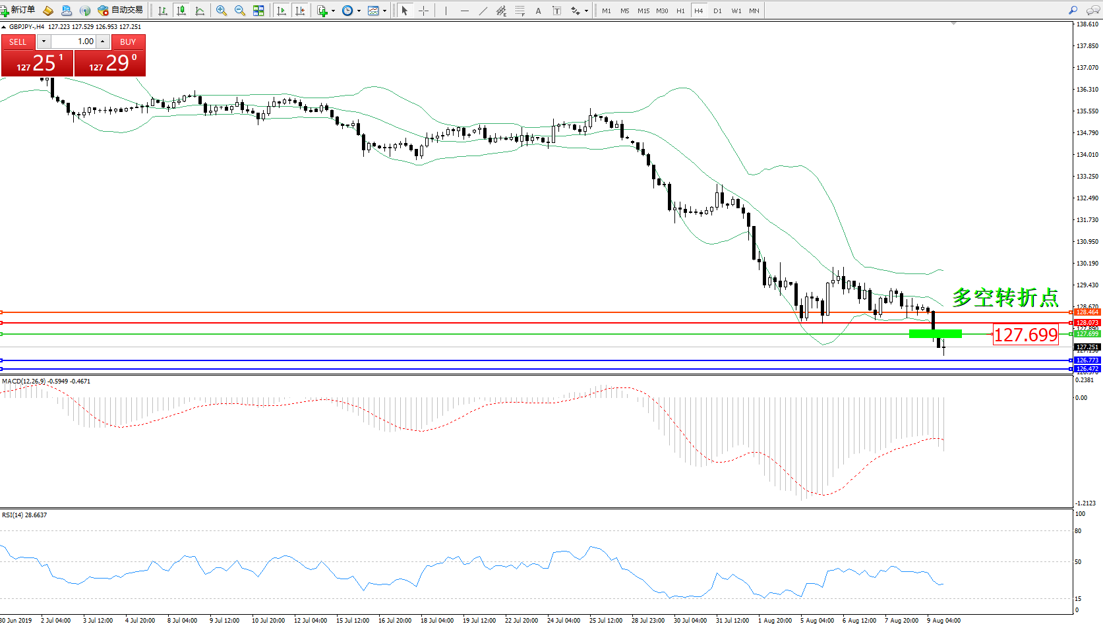Click the zoom in magnifier icon
The image size is (1103, 624).
[221, 11]
